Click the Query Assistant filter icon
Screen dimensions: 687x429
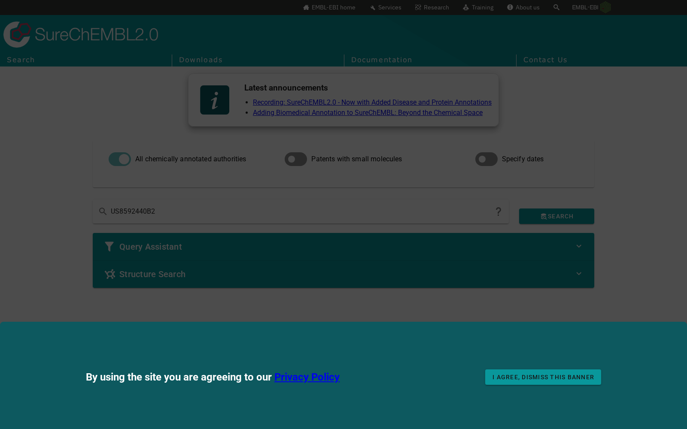[x=109, y=247]
